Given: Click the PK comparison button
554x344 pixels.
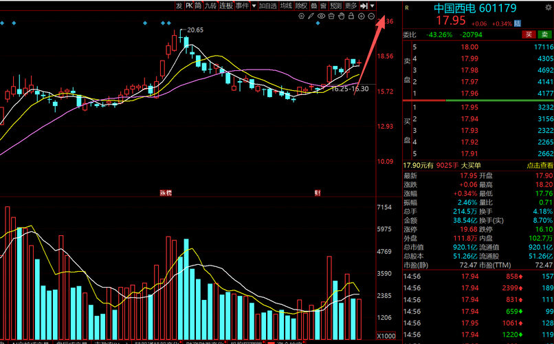Looking at the screenshot, I should click(190, 6).
